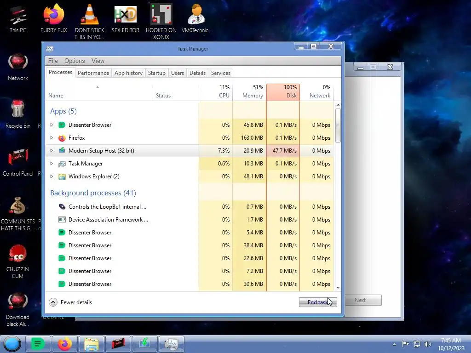Open the View menu

[x=98, y=61]
